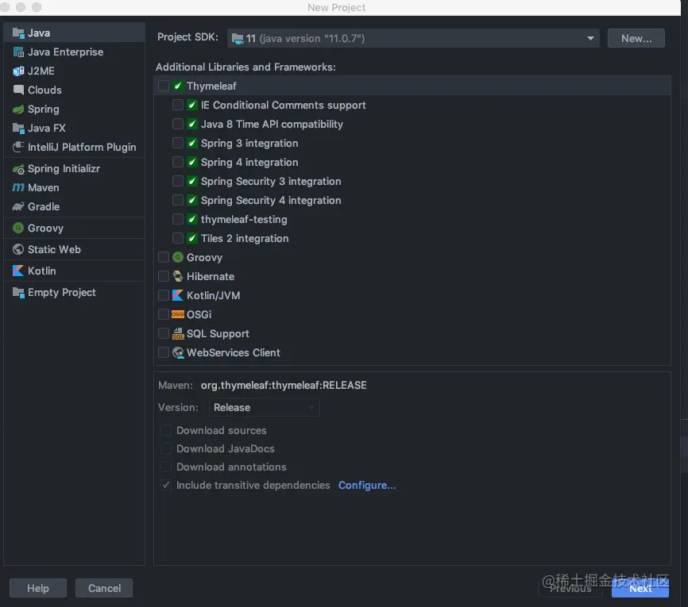The image size is (688, 607).
Task: Click the Groovy icon in frameworks list
Action: click(x=178, y=257)
